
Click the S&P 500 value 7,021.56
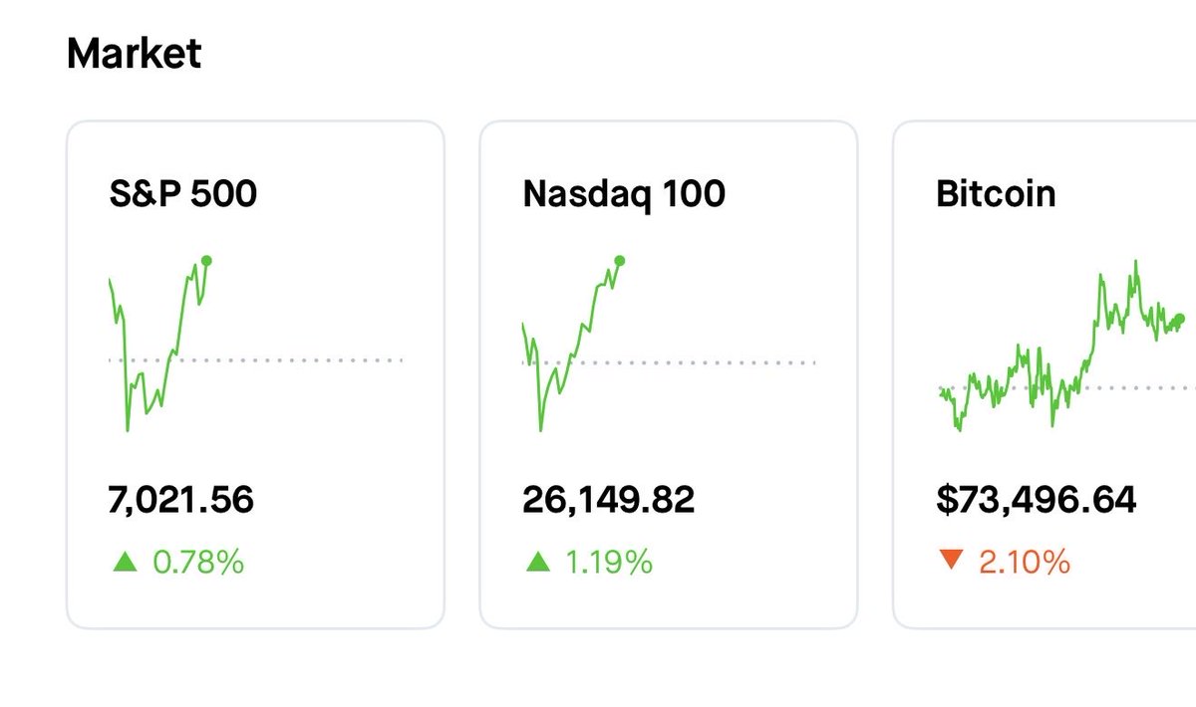181,500
